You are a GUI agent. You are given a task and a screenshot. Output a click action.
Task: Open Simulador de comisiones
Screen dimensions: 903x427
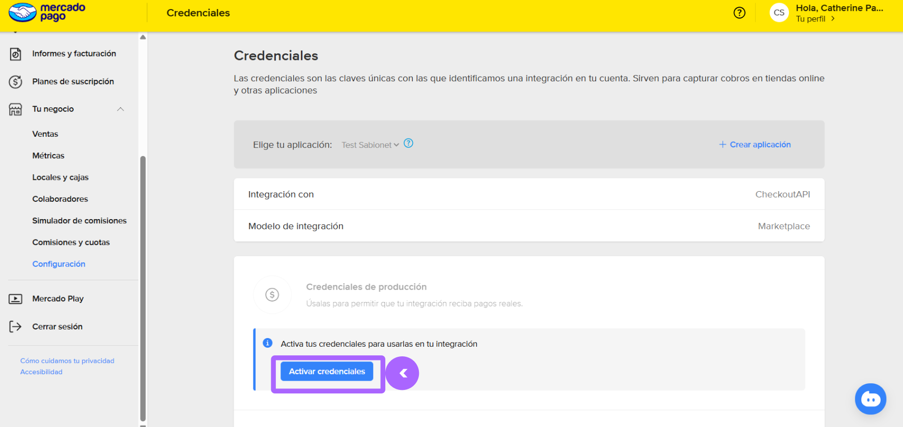pyautogui.click(x=79, y=221)
